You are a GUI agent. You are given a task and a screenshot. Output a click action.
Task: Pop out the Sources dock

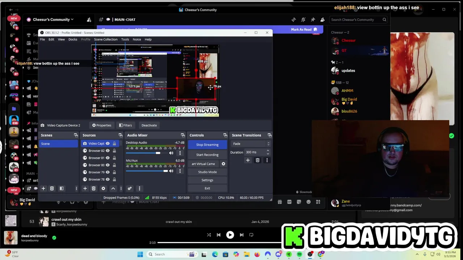120,135
